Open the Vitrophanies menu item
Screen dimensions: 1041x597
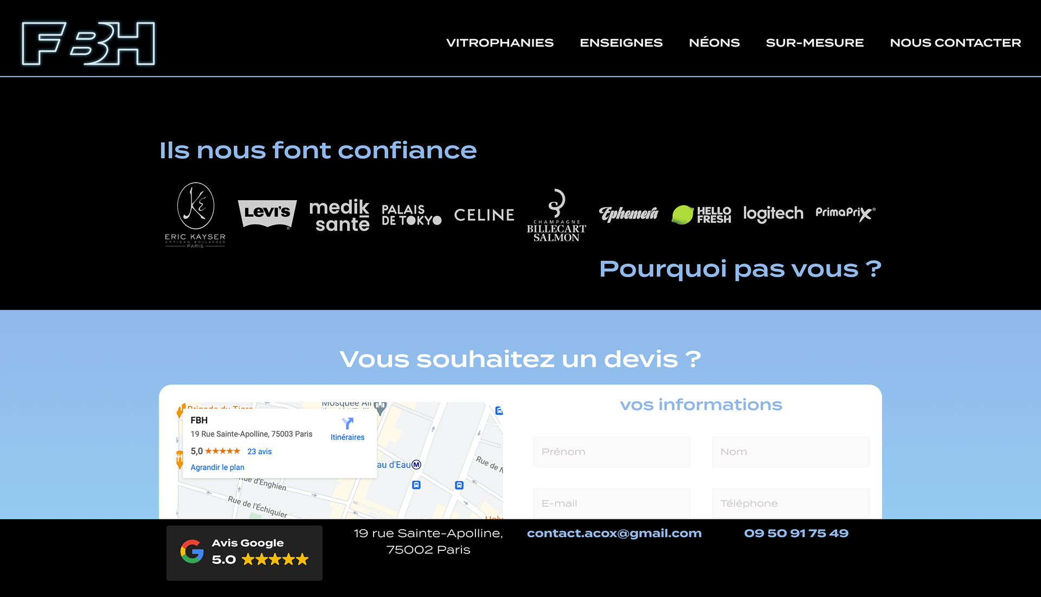tap(500, 43)
